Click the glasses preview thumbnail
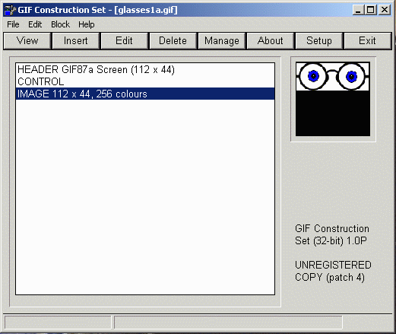The width and height of the screenshot is (396, 334). [x=333, y=99]
